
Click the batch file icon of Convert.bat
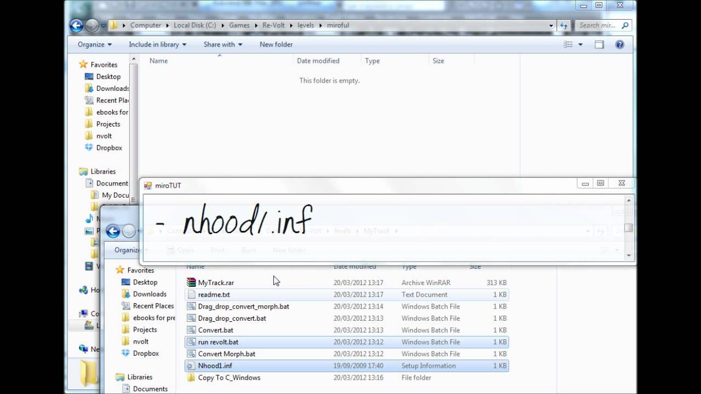[191, 330]
